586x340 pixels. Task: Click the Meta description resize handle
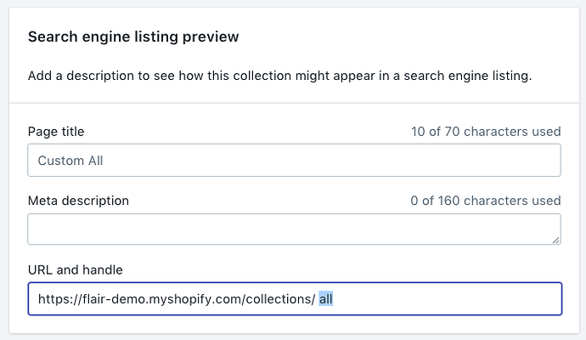[555, 240]
